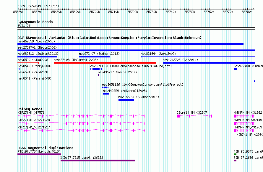Click the nsv972408 variant label

[x=248, y=66]
